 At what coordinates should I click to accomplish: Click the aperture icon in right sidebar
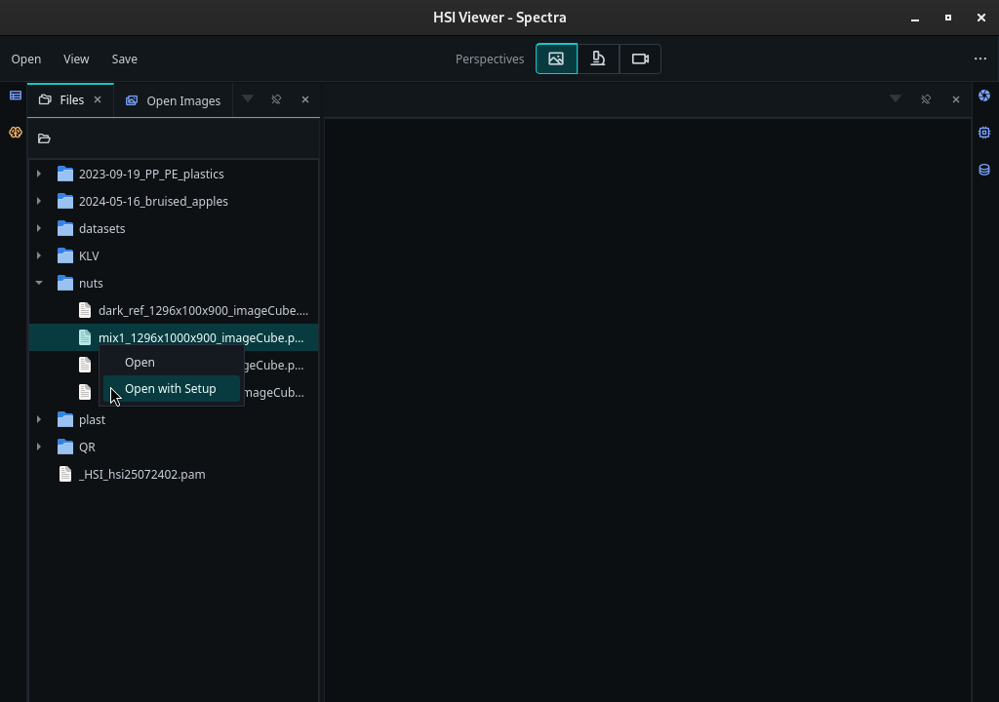coord(984,96)
